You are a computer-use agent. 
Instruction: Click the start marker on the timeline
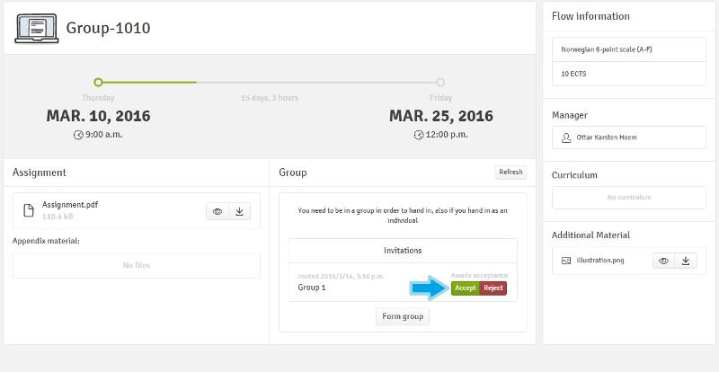point(99,83)
